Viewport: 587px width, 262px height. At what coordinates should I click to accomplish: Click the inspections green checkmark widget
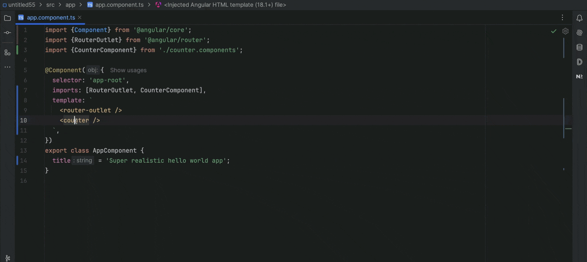pyautogui.click(x=553, y=31)
